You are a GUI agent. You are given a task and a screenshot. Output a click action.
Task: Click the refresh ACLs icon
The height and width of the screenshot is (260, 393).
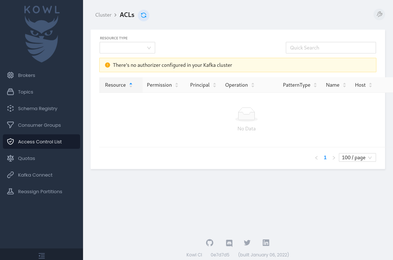tap(144, 15)
